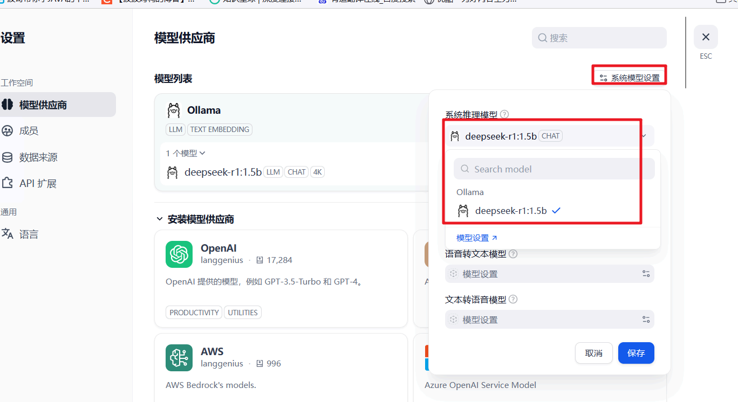
Task: Click the magnifier icon in Search model
Action: coord(464,169)
